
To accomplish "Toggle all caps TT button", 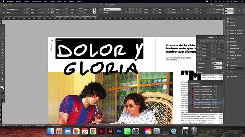I will (x=42, y=9).
